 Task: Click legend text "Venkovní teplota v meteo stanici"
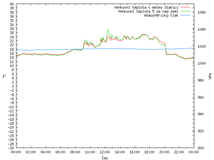pyautogui.click(x=146, y=7)
